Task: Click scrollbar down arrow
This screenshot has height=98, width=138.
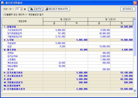Action: [135, 91]
